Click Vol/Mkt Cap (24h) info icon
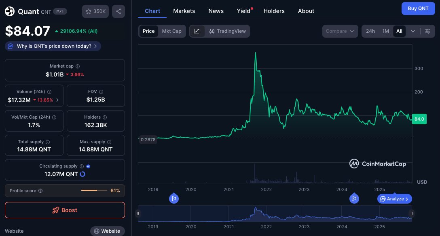 [x=54, y=117]
